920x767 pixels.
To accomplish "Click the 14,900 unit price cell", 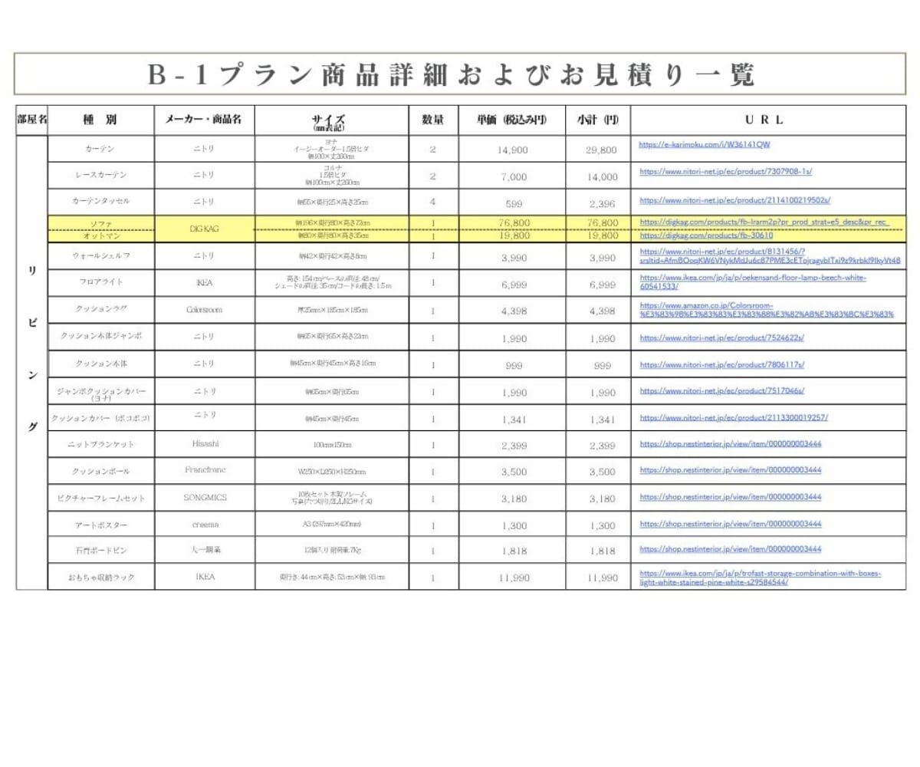I will 513,150.
